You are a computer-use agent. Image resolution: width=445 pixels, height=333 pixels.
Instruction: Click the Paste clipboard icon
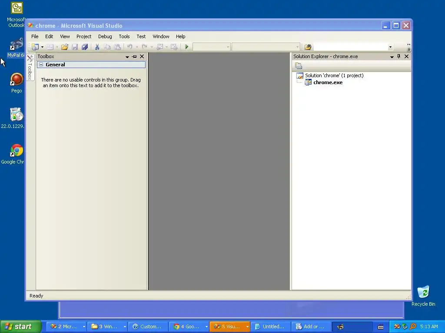click(117, 47)
